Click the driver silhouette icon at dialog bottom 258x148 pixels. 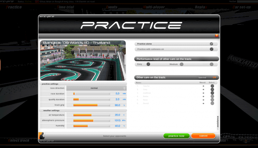tap(42, 136)
